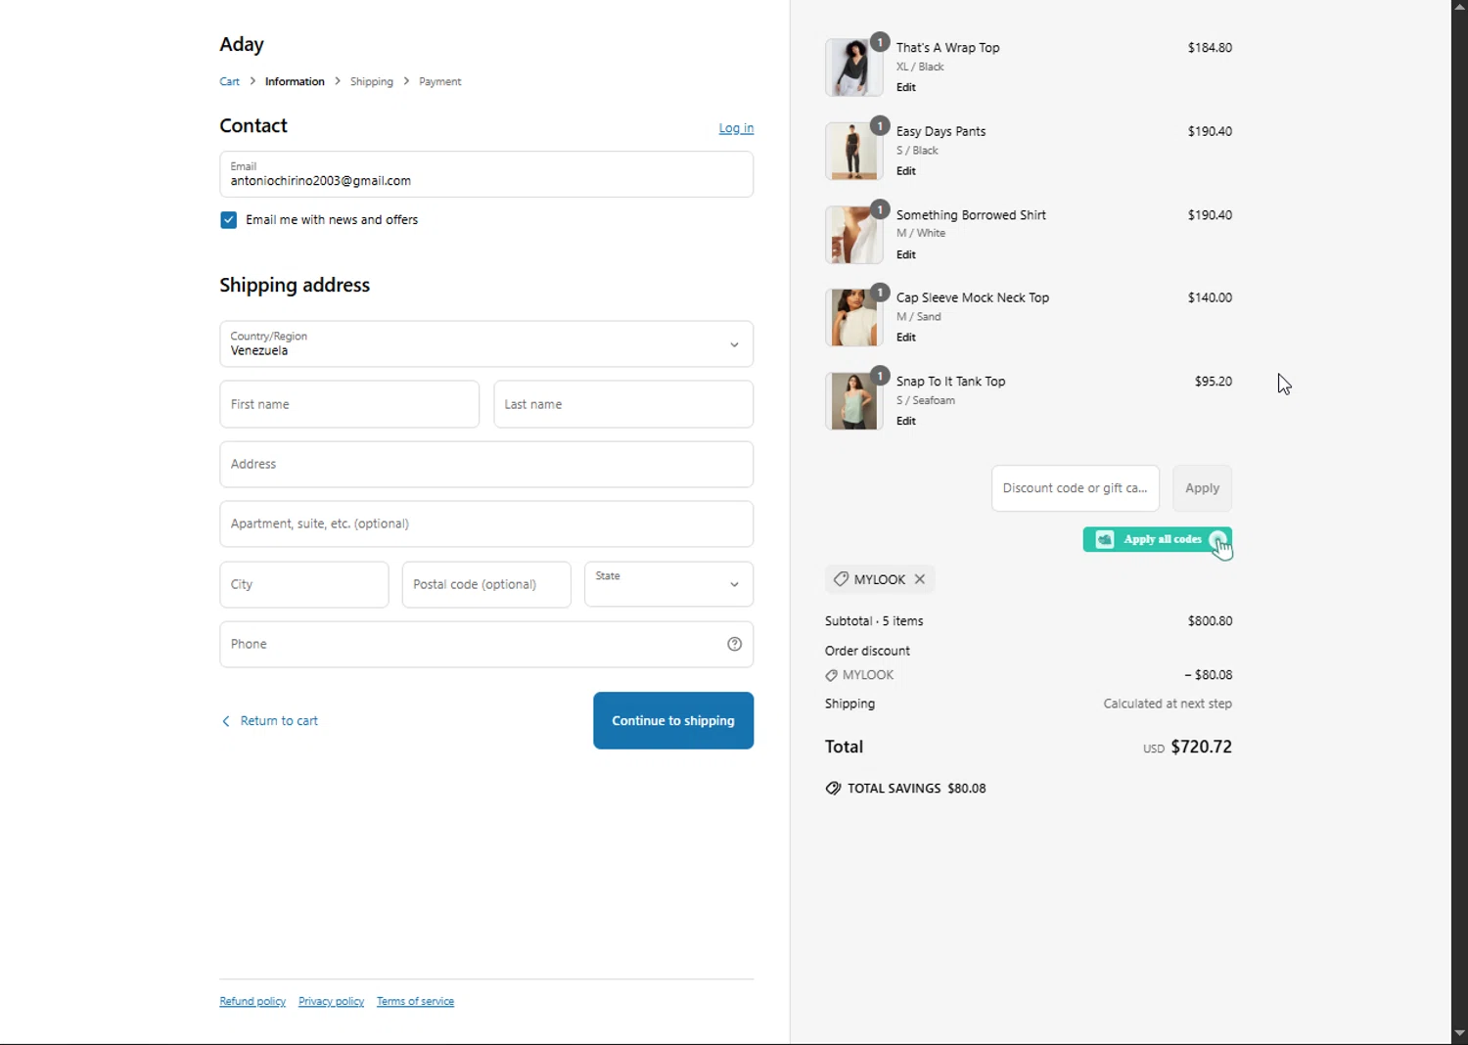Click the $720.72 total amount
This screenshot has width=1468, height=1045.
click(1201, 747)
